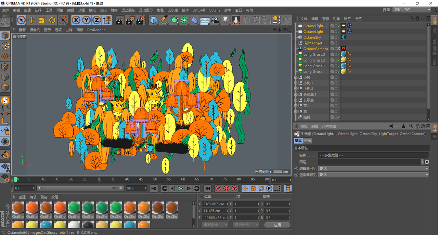Click the 世界坐标 coordinate dropdown
The image size is (438, 235).
[215, 225]
